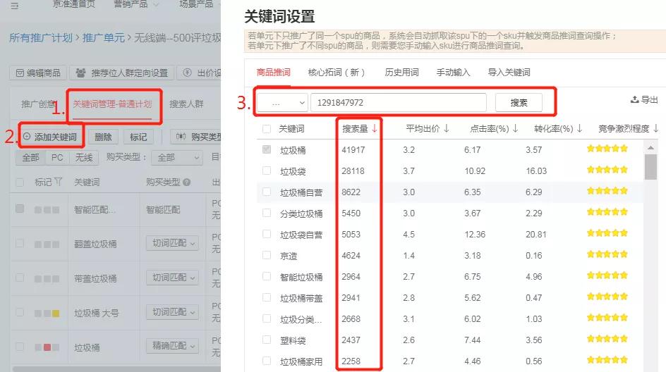
Task: Tick the checkbox for 翻盖垃圾桶 in left table
Action: [20, 243]
